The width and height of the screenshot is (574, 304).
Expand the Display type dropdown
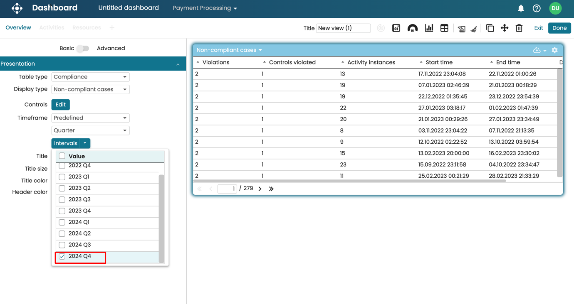[x=90, y=89]
